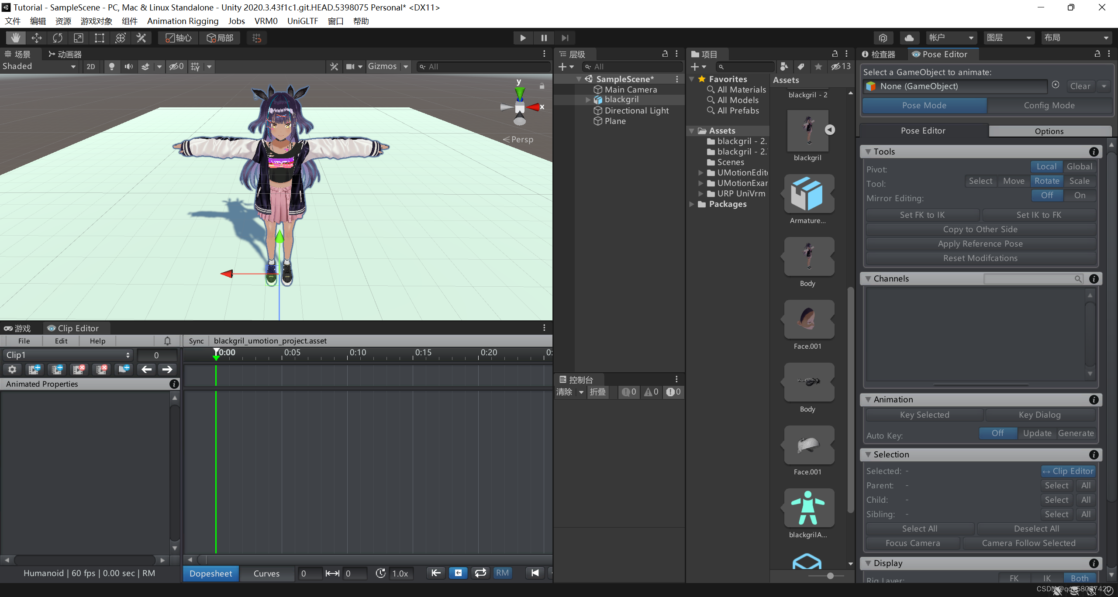This screenshot has height=597, width=1118.
Task: Click the add clip icon in Clip Editor
Action: coord(35,369)
